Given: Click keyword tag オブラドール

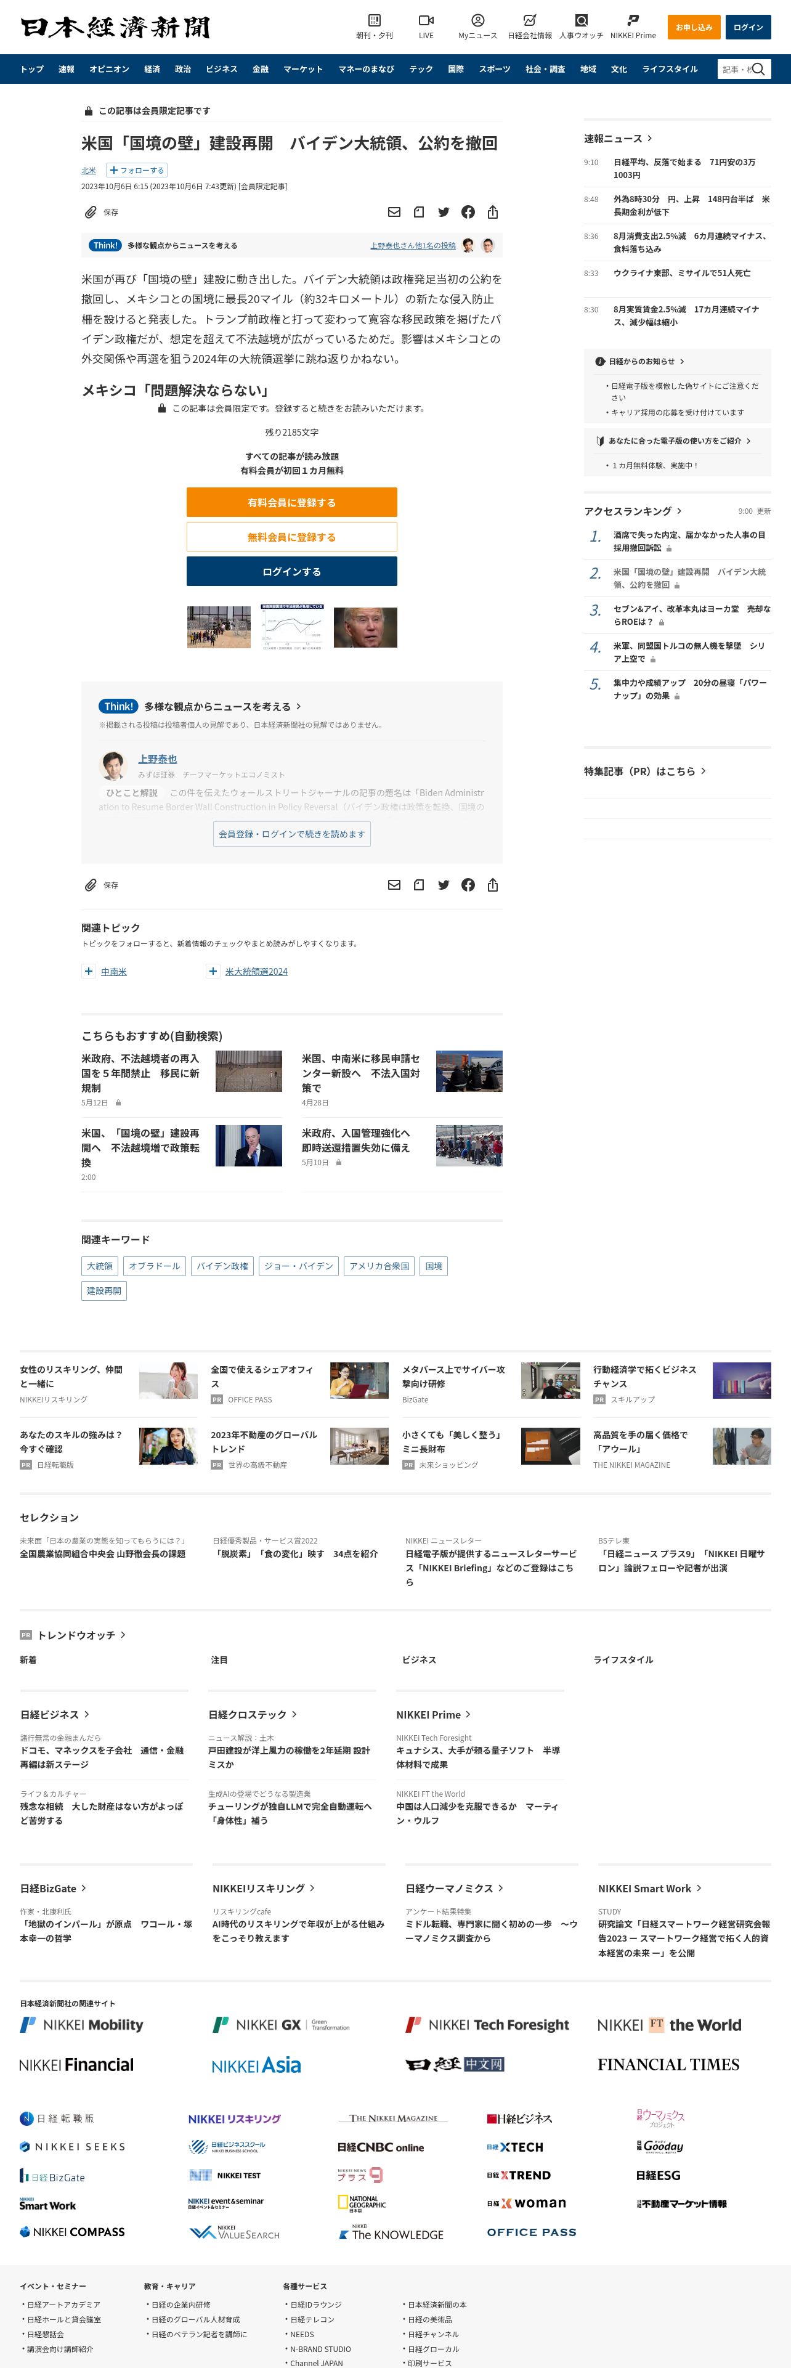Looking at the screenshot, I should tap(155, 1266).
